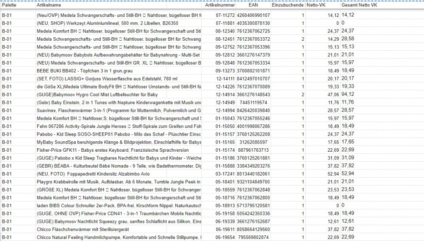Select EAN 74451119574
424x241 pixels.
point(253,102)
